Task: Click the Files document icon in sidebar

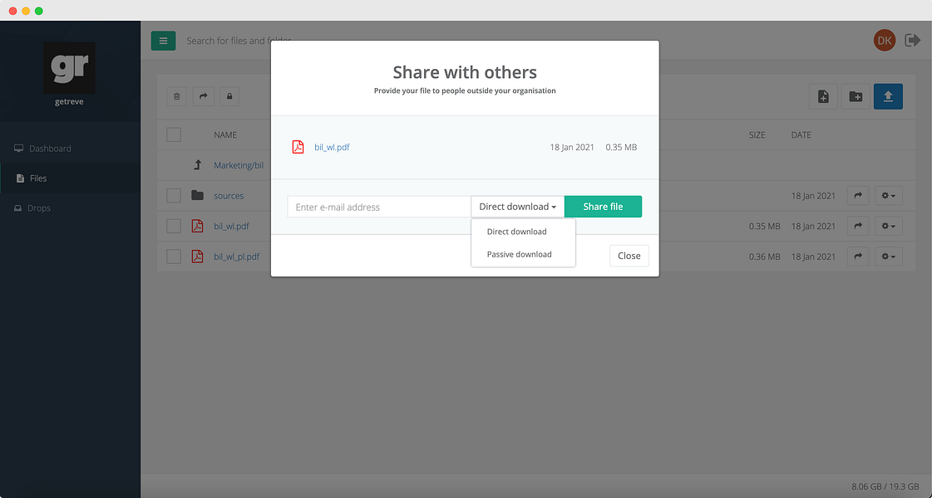Action: pyautogui.click(x=20, y=178)
